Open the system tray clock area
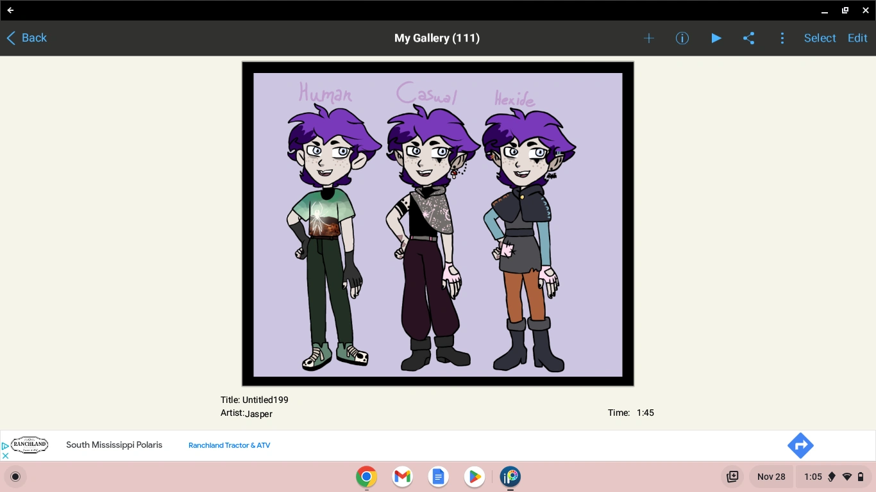This screenshot has width=876, height=492. click(x=814, y=477)
